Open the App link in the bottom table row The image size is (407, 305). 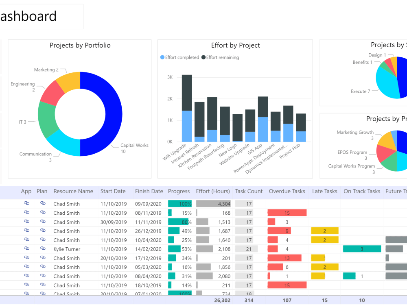click(x=26, y=294)
